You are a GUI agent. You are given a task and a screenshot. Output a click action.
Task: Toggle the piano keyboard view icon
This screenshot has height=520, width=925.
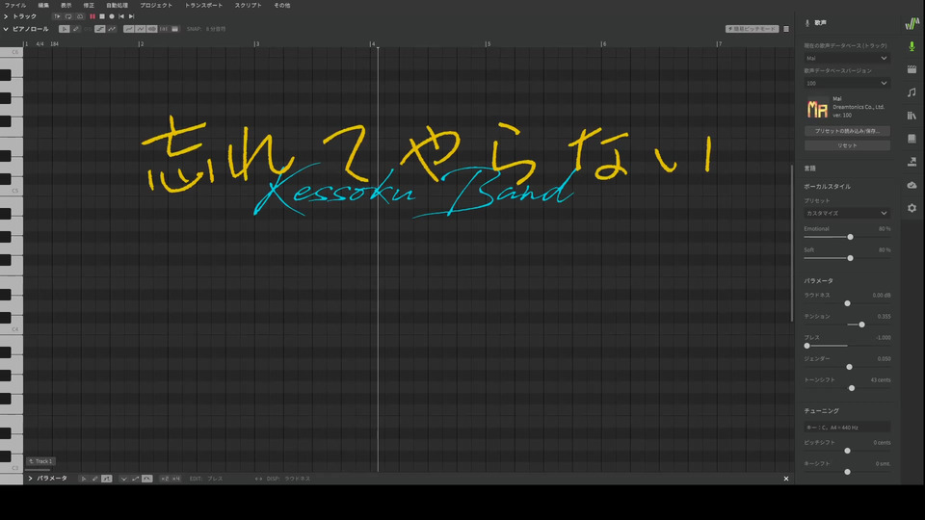[x=174, y=29]
